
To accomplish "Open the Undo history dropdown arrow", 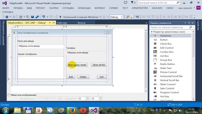I will (47, 17).
